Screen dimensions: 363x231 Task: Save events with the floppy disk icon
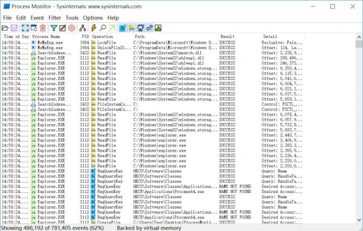(x=14, y=28)
